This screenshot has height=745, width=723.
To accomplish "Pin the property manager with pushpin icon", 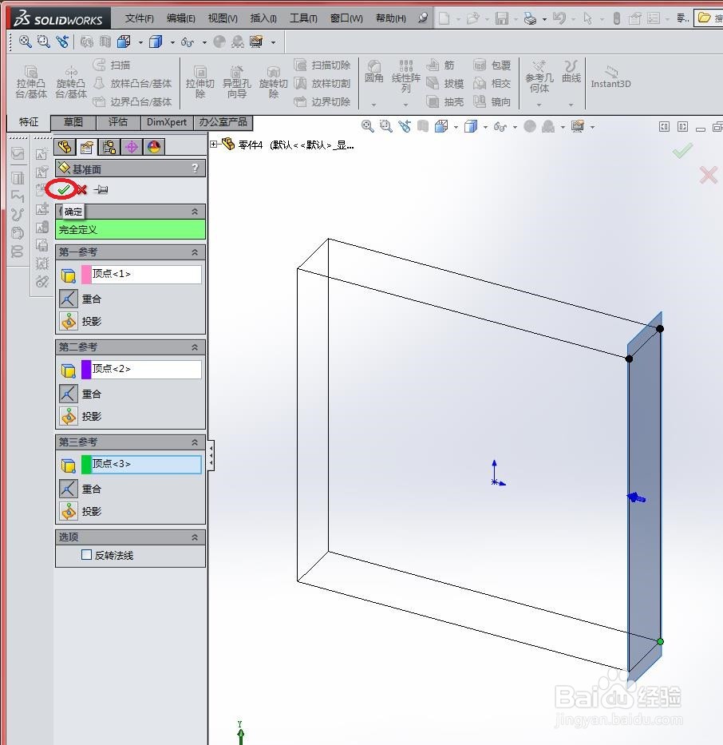I will coord(101,190).
